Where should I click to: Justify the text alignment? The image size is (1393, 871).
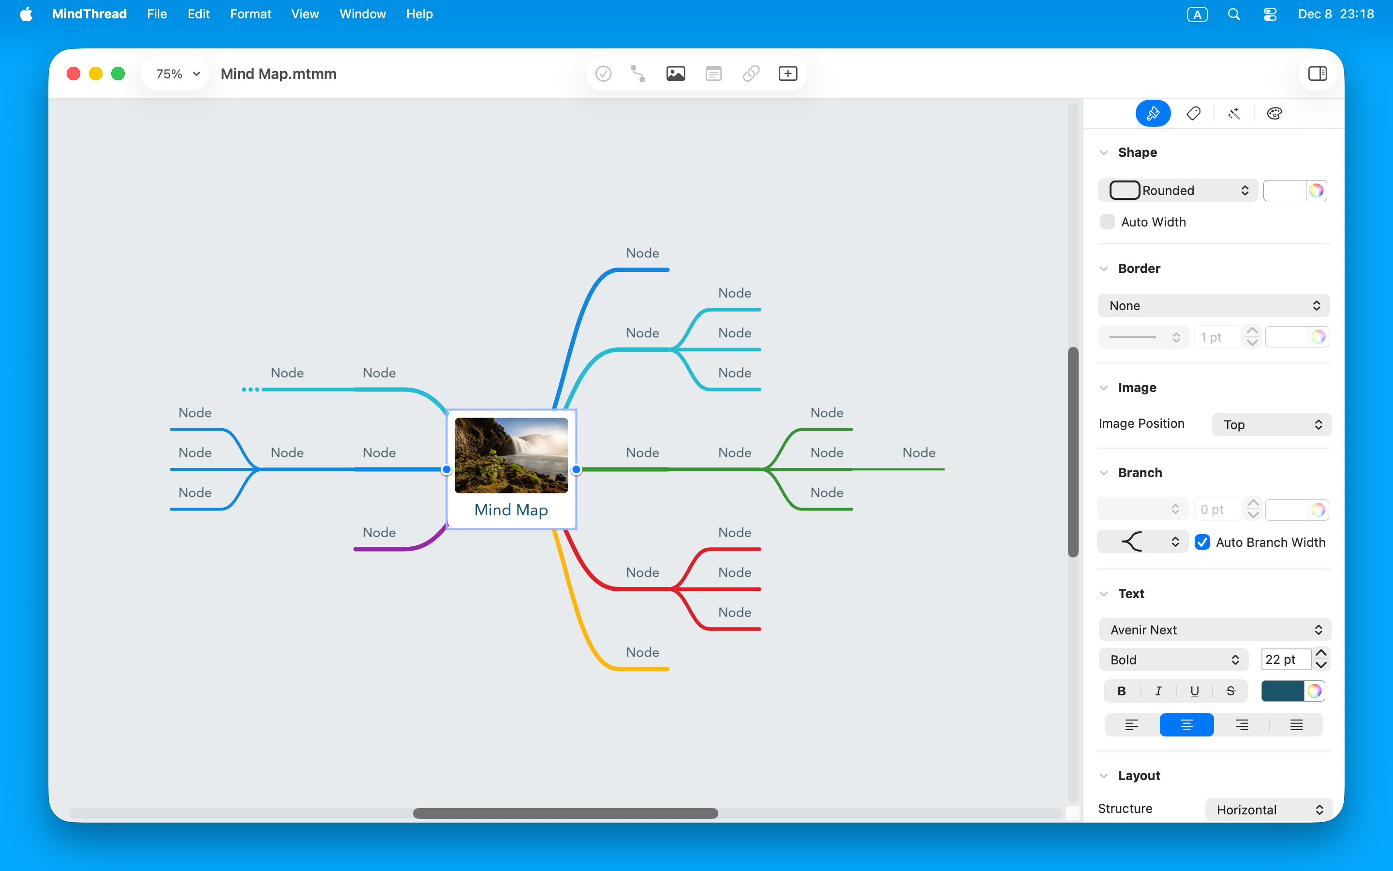coord(1296,725)
